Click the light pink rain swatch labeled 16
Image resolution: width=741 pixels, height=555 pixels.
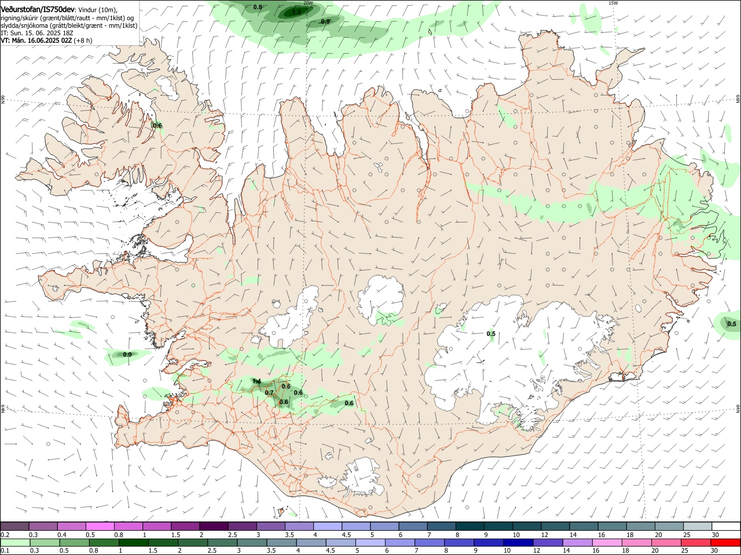tap(606, 543)
